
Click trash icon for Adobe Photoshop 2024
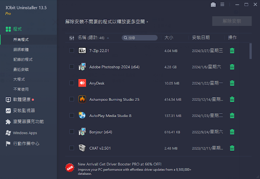pos(232,67)
